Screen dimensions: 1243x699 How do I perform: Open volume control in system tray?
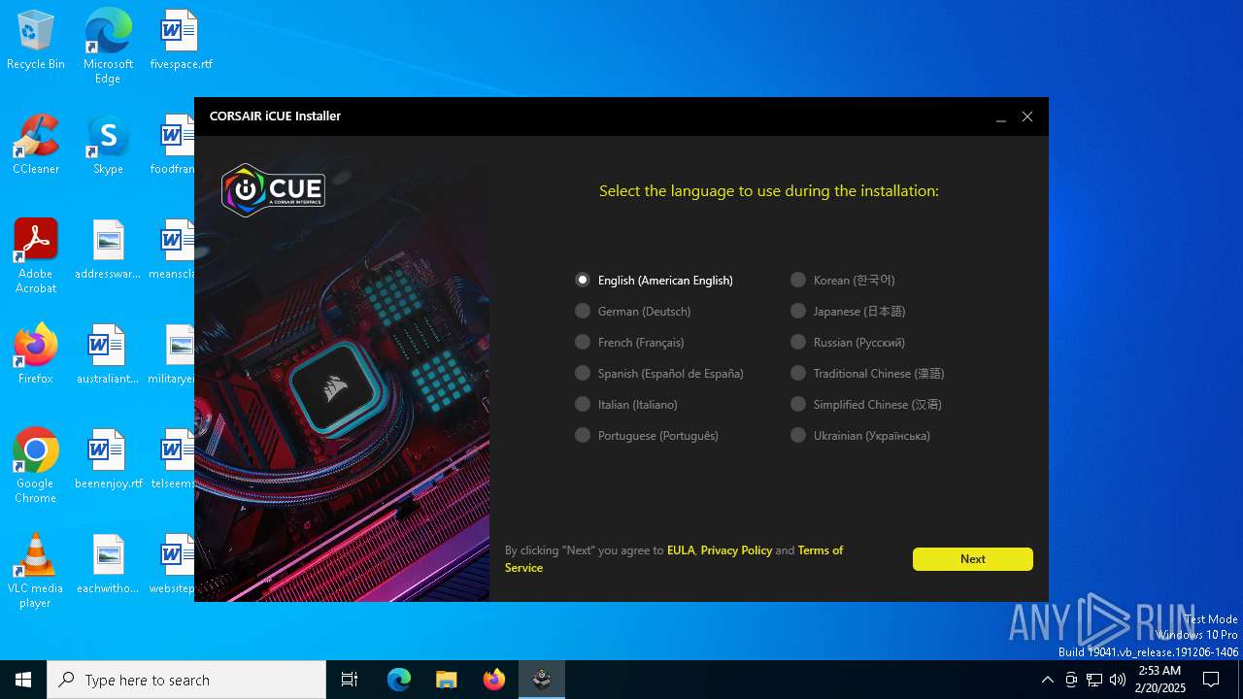point(1118,680)
